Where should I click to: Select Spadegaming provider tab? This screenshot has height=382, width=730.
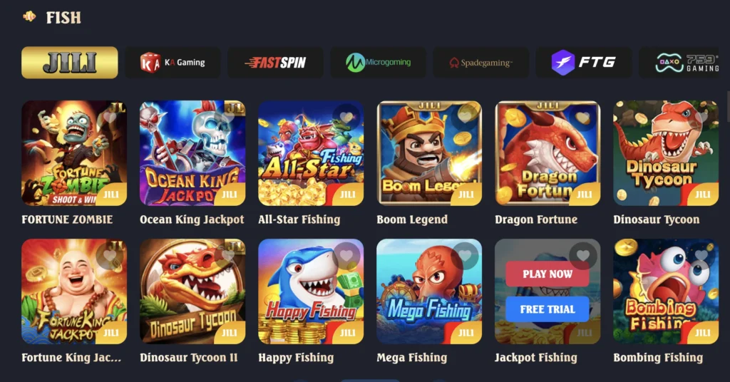coord(481,62)
